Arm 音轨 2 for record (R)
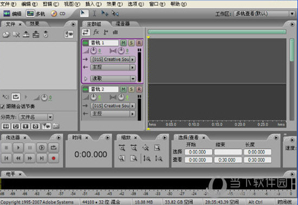The height and width of the screenshot is (205, 298). pyautogui.click(x=139, y=89)
